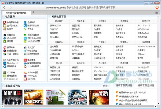
Task: Open the Skype聊天 link
Action: click(54, 37)
